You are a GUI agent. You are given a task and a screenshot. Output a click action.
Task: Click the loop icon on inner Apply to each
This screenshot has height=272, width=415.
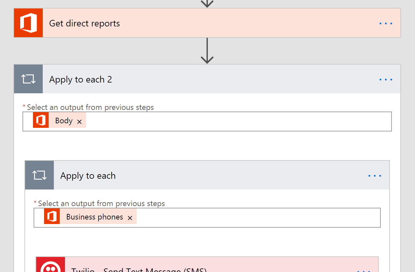point(39,175)
